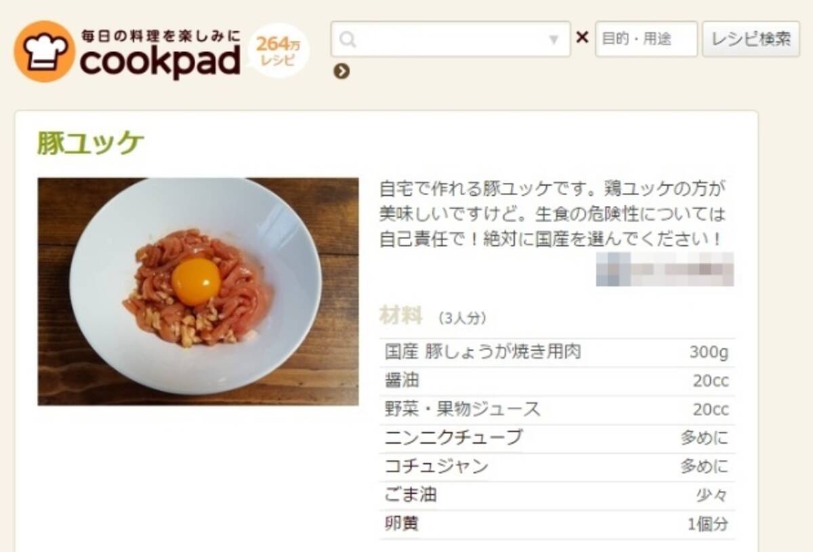Screen dimensions: 813x552
Task: Click the 豚ユッケ recipe title
Action: (91, 144)
